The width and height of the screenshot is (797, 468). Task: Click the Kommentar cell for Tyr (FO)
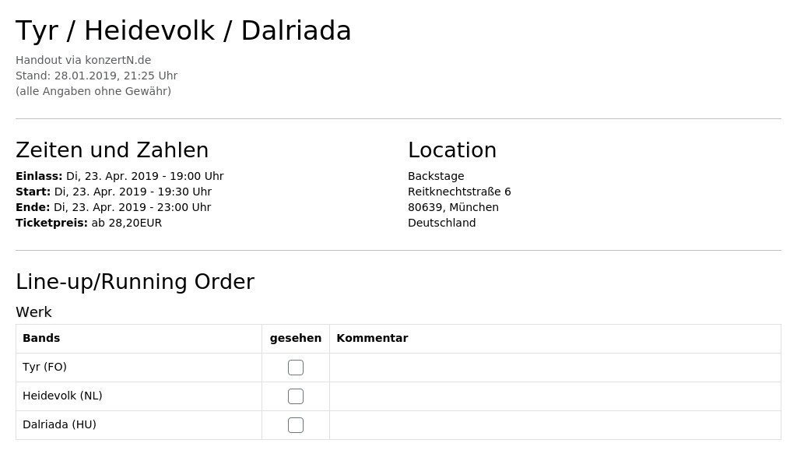pyautogui.click(x=555, y=368)
